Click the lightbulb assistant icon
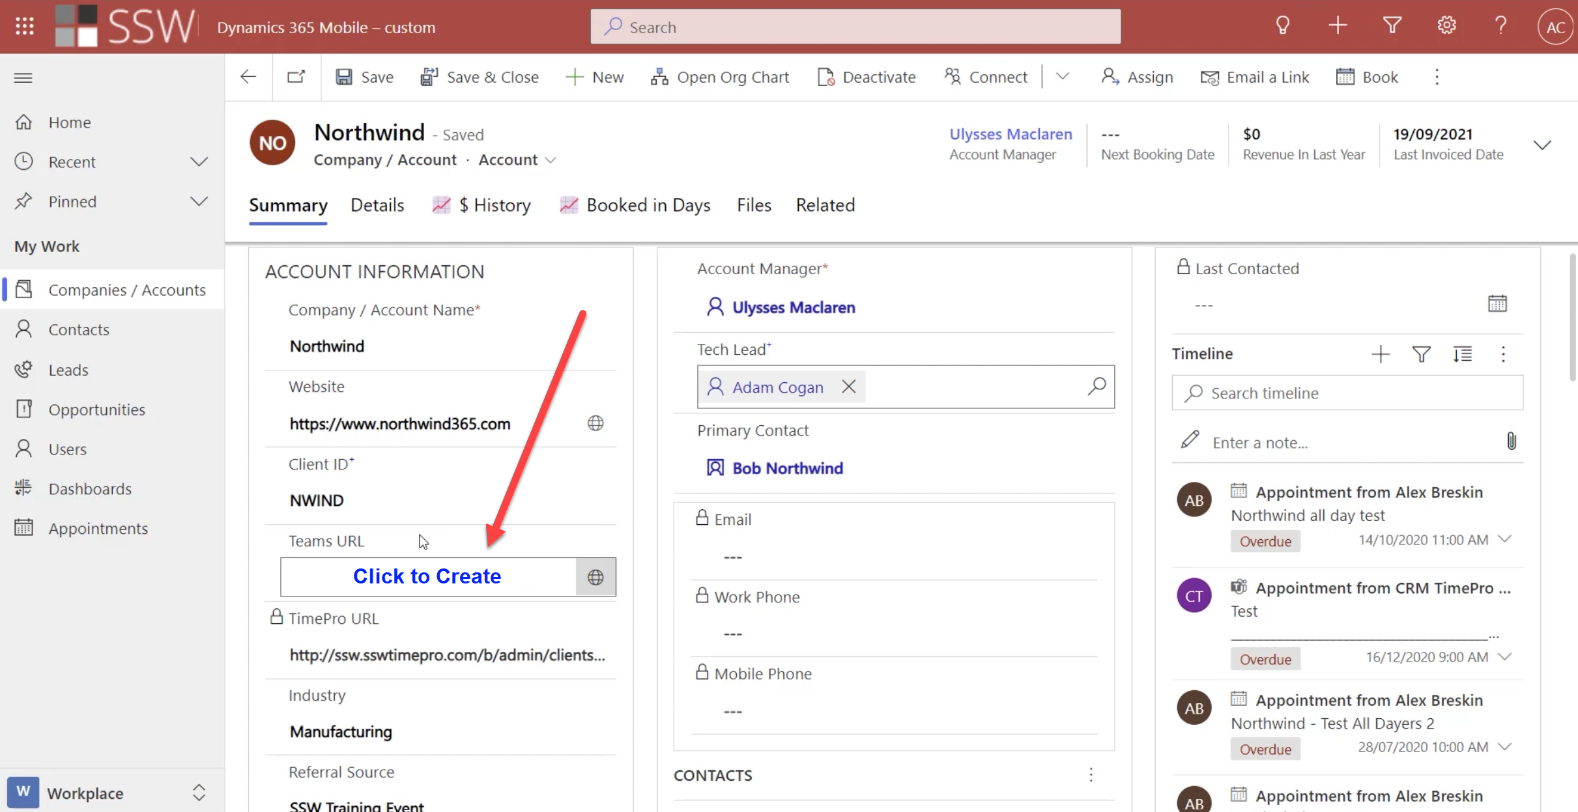Screen dimensions: 1578x812 [1282, 26]
